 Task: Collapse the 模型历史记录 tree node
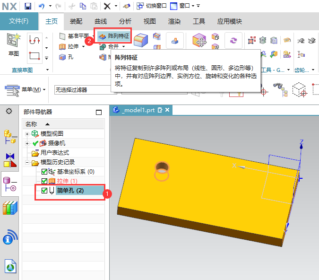[x=27, y=162]
